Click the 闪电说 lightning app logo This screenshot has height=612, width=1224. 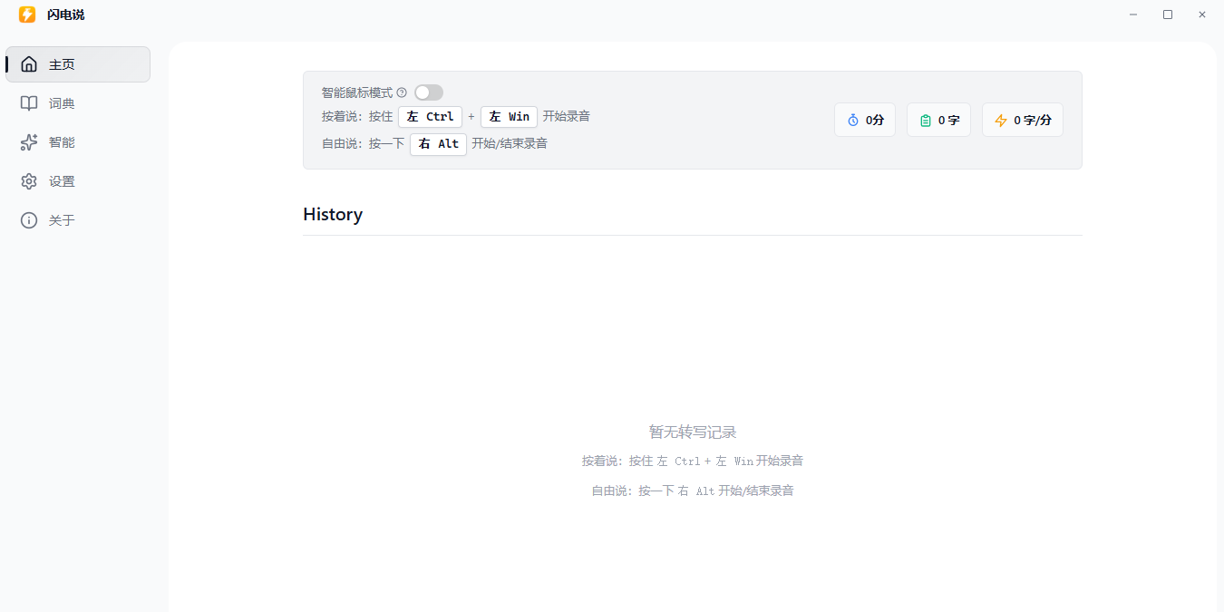coord(27,15)
